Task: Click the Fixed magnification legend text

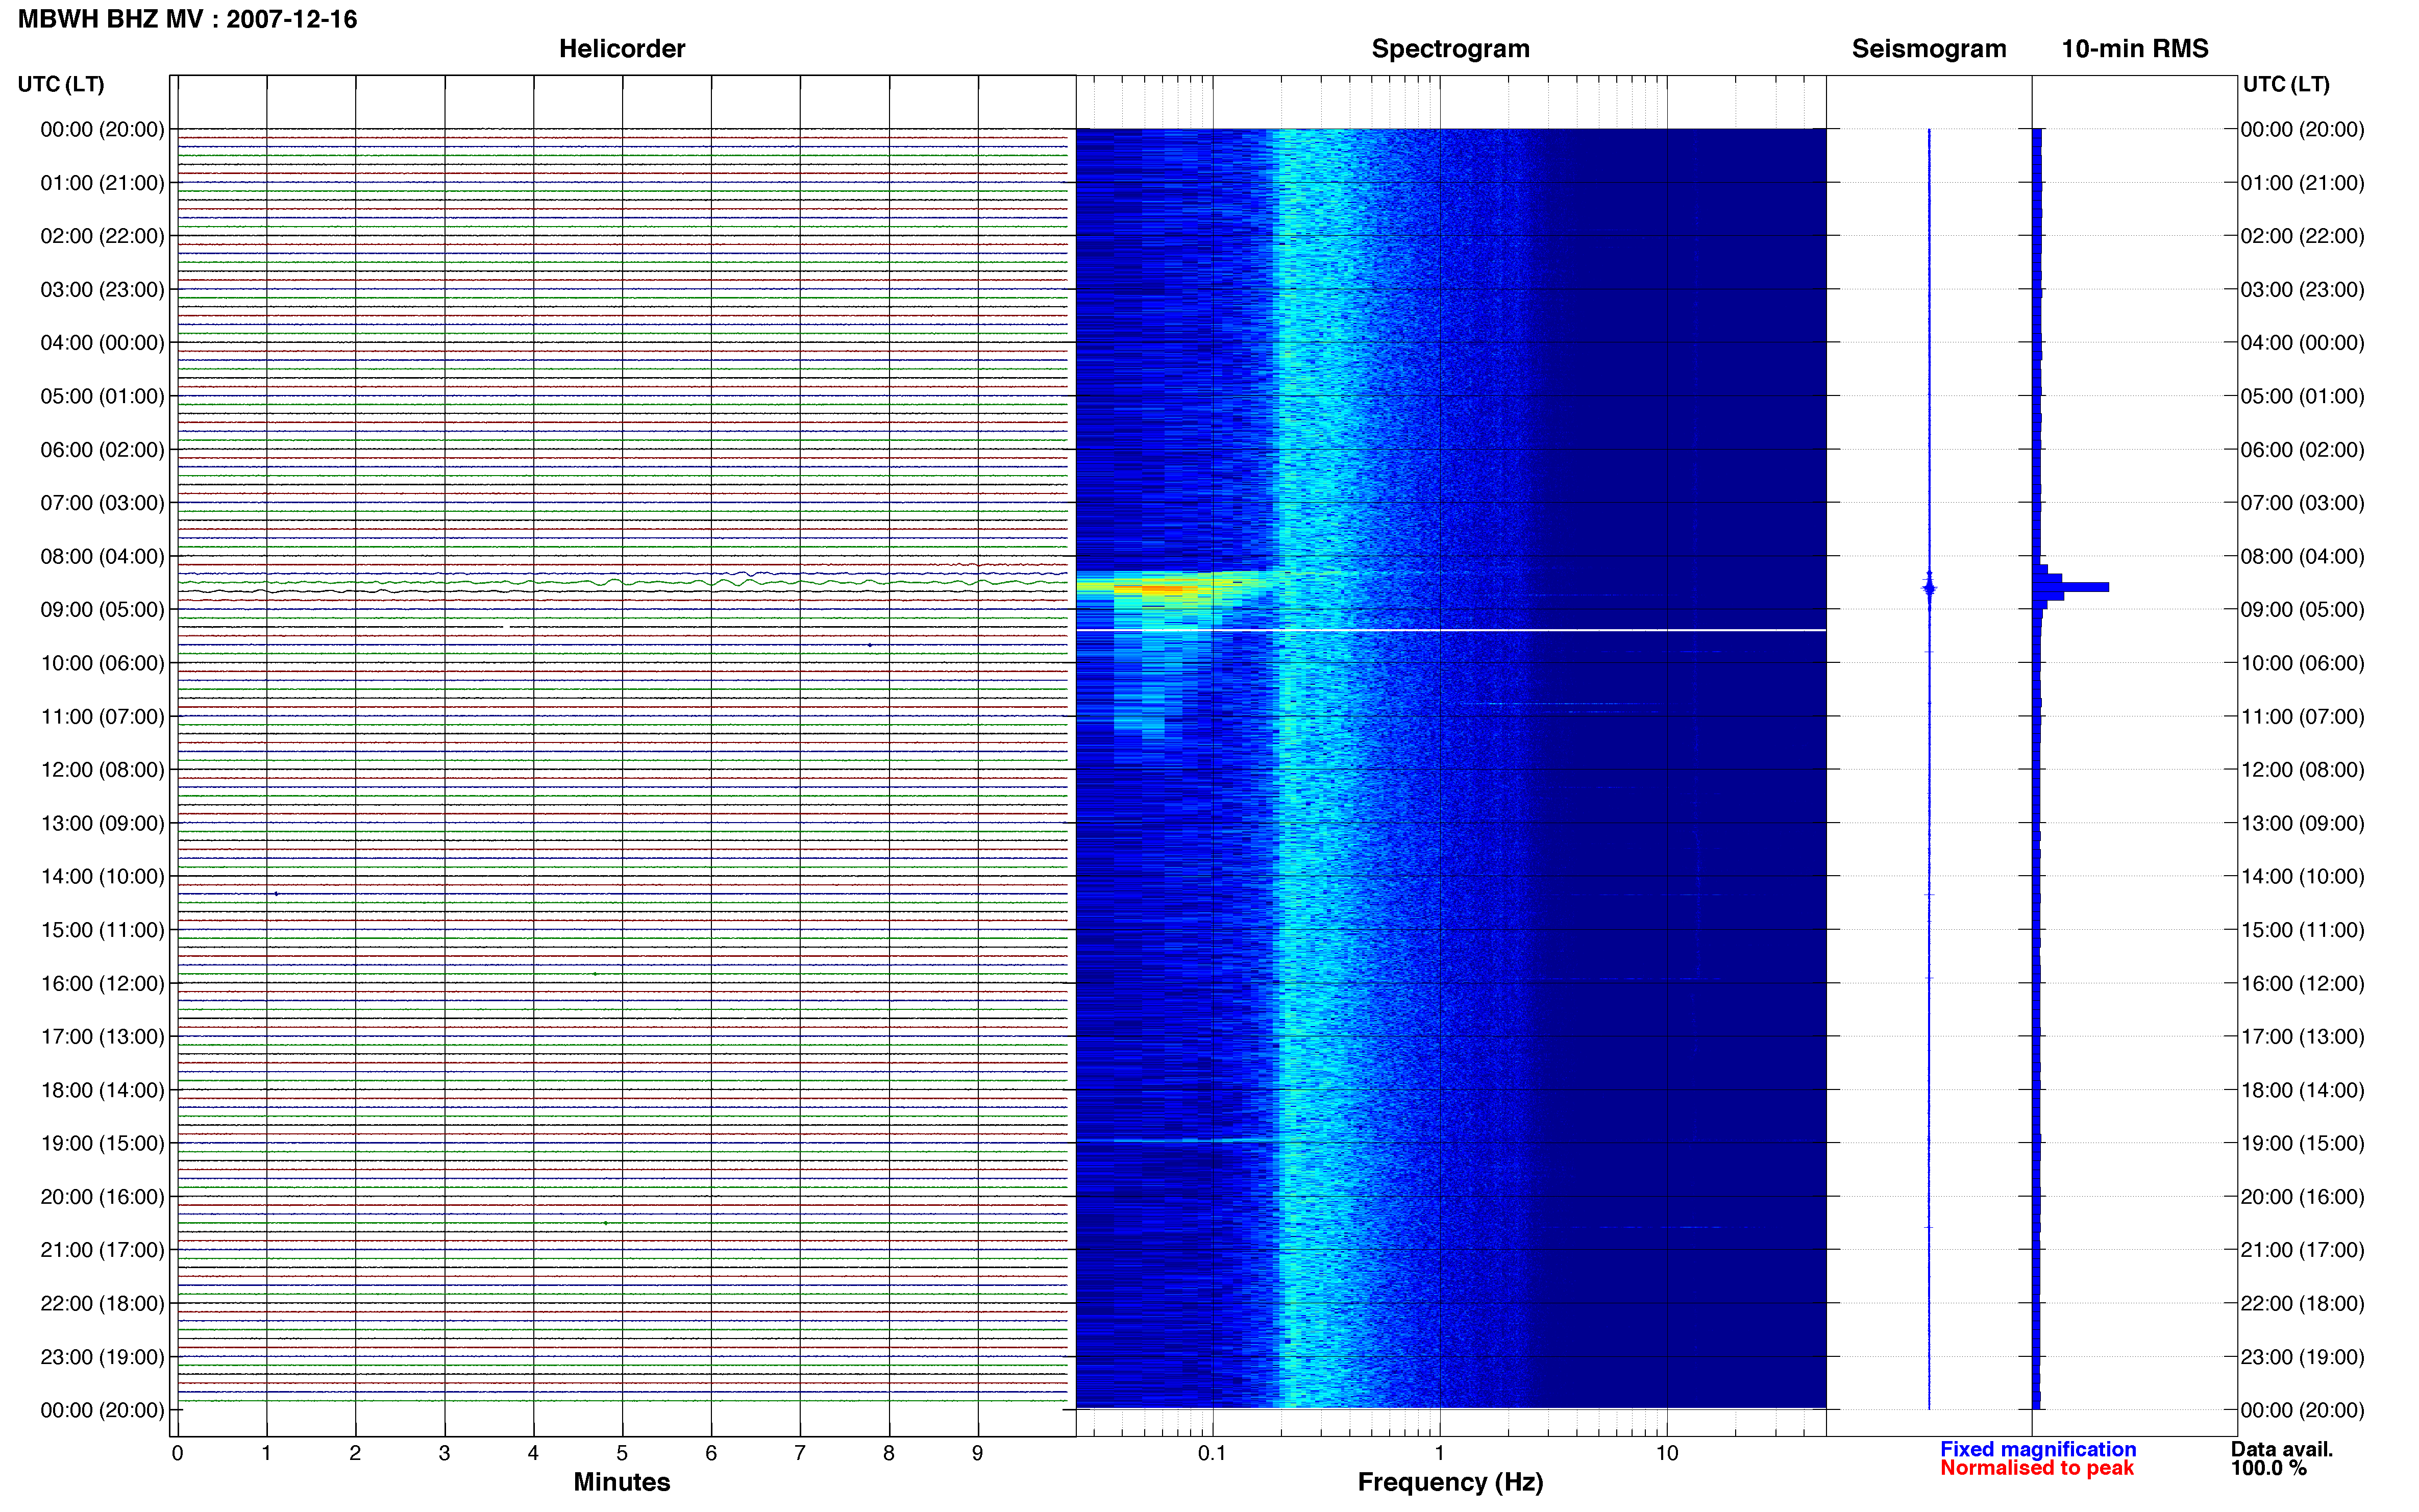Action: tap(2037, 1449)
